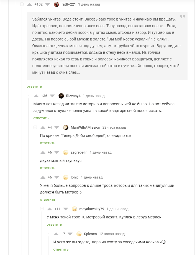
Task: Click ответить under zagrebelin's comment
Action: coord(48,168)
